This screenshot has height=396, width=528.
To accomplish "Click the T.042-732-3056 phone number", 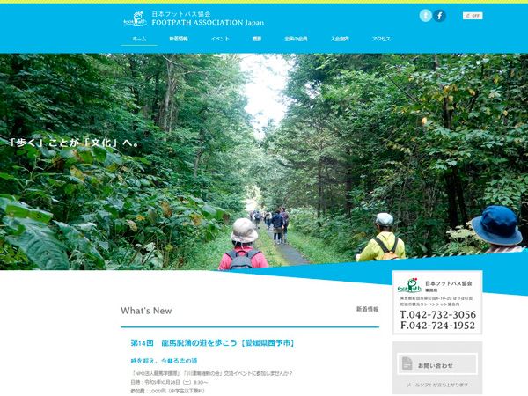I will 437,314.
